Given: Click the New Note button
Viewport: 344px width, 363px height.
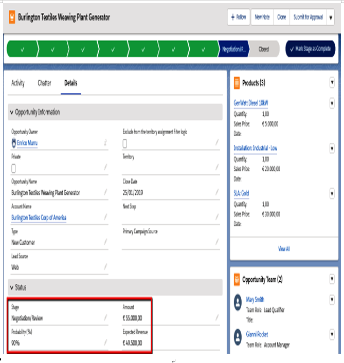Looking at the screenshot, I should (x=262, y=17).
